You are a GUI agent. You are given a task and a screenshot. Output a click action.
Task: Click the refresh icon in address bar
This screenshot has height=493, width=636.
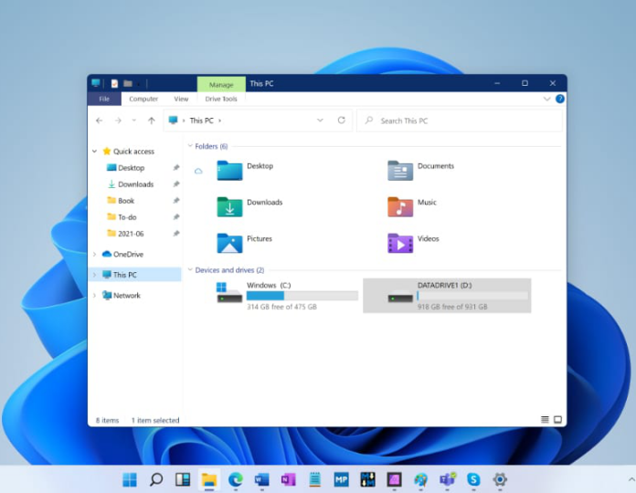[x=342, y=121]
